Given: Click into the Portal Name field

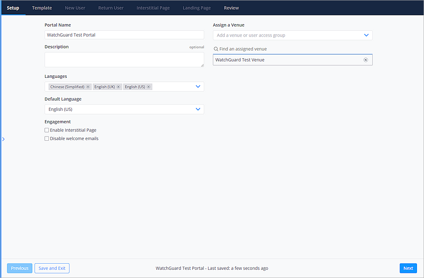Looking at the screenshot, I should (x=124, y=35).
